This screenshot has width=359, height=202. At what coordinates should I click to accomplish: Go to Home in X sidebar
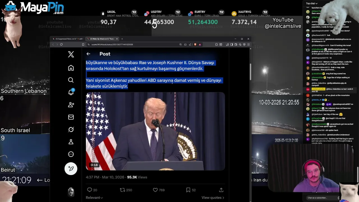click(x=71, y=68)
